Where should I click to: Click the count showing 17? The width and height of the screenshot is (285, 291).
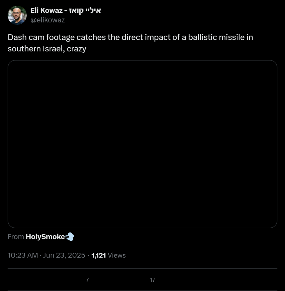tap(152, 280)
